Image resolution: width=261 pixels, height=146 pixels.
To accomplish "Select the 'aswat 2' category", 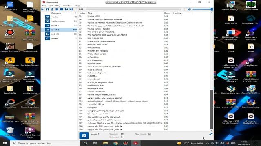I will point(59,30).
